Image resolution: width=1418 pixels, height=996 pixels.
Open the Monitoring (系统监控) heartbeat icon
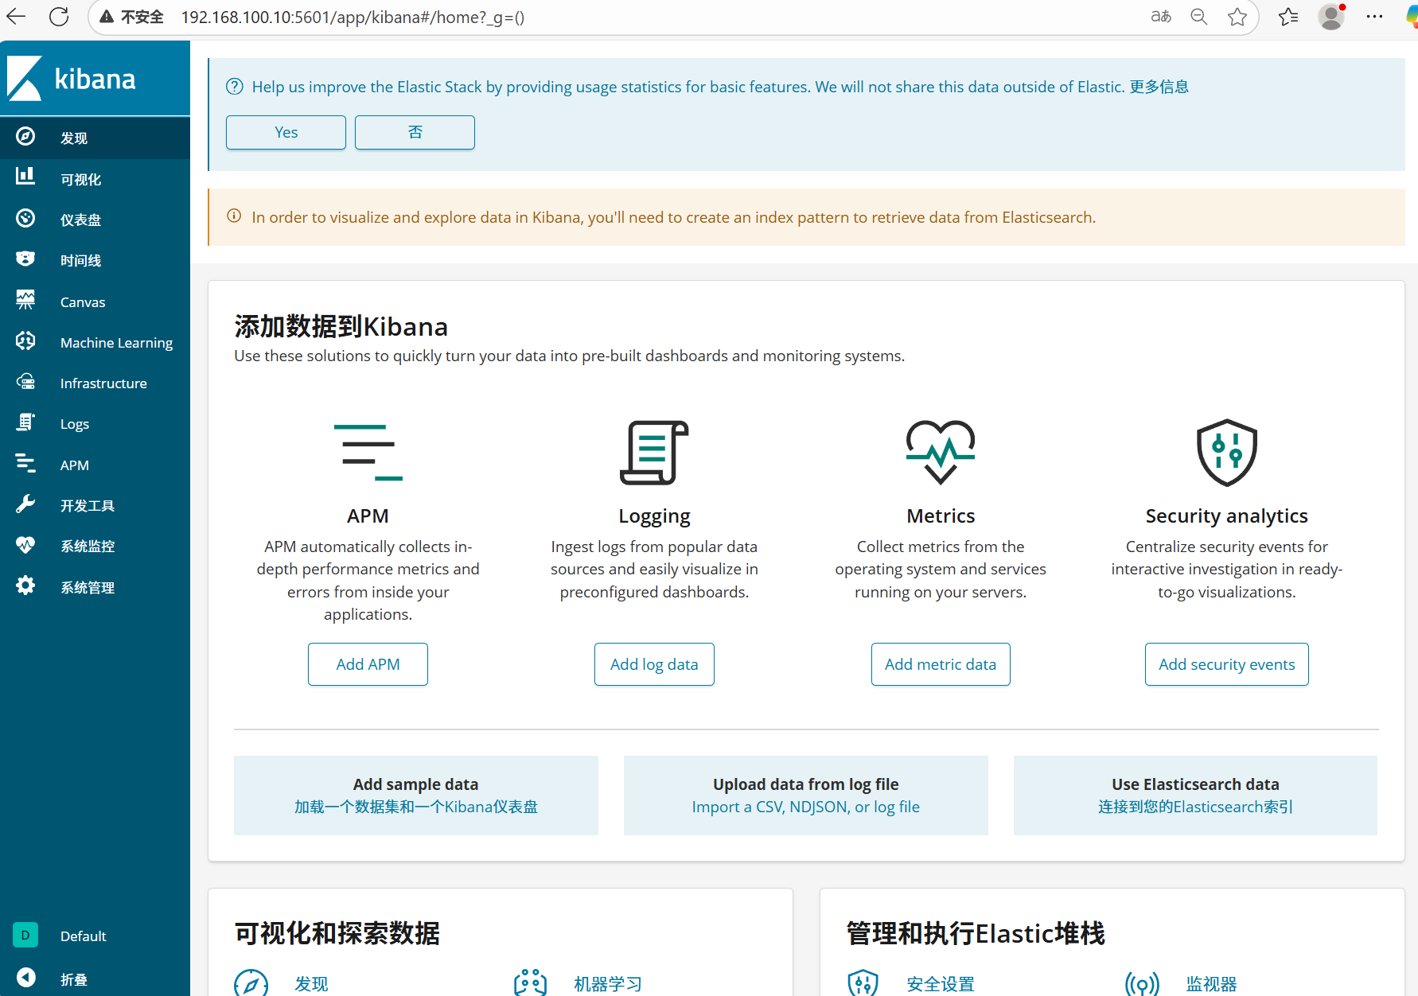tap(25, 545)
